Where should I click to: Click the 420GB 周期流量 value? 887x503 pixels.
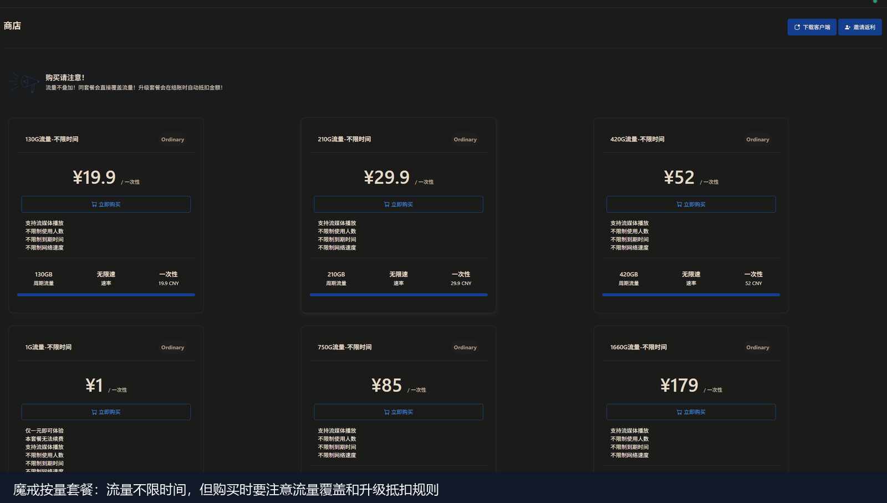pos(629,279)
